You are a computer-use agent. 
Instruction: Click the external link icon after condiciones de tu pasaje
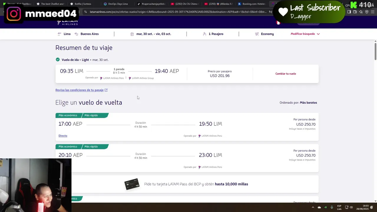pyautogui.click(x=106, y=90)
